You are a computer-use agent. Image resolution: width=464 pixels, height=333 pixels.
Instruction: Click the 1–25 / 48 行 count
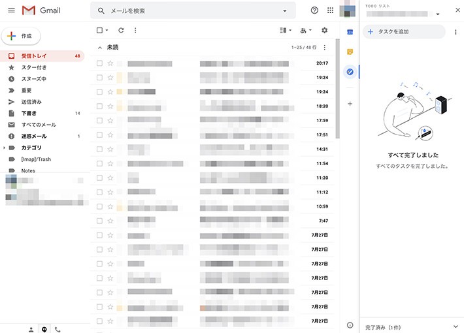click(x=304, y=47)
